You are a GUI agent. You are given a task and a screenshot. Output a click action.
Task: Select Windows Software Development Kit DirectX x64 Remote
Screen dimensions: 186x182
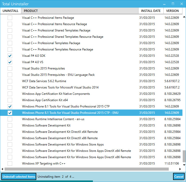click(x=91, y=132)
